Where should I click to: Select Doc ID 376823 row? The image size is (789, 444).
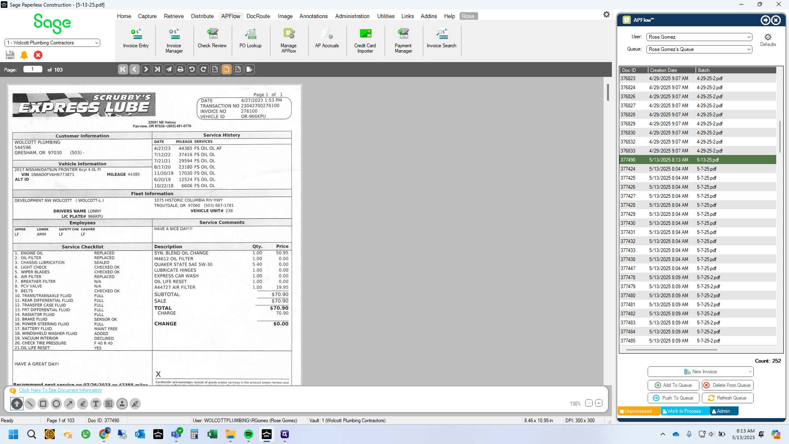click(x=698, y=79)
